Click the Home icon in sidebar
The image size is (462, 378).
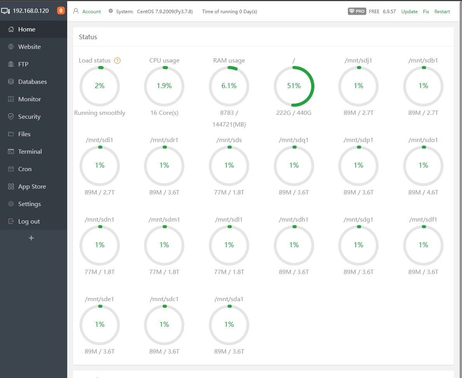point(11,29)
